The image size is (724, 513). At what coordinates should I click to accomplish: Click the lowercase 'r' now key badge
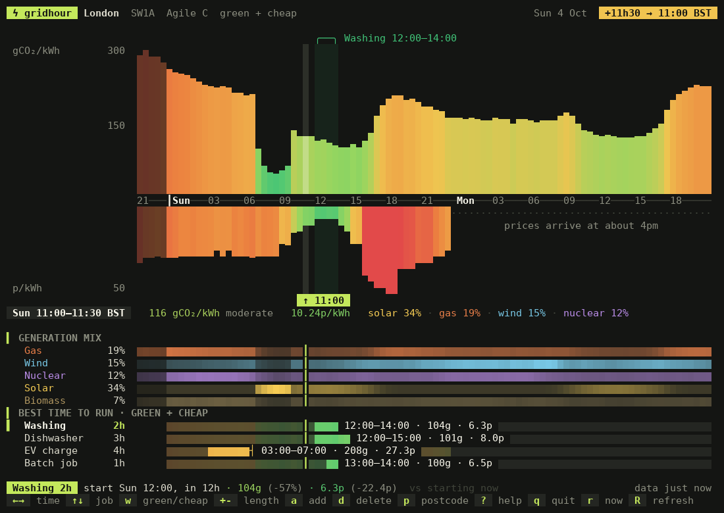(x=590, y=501)
